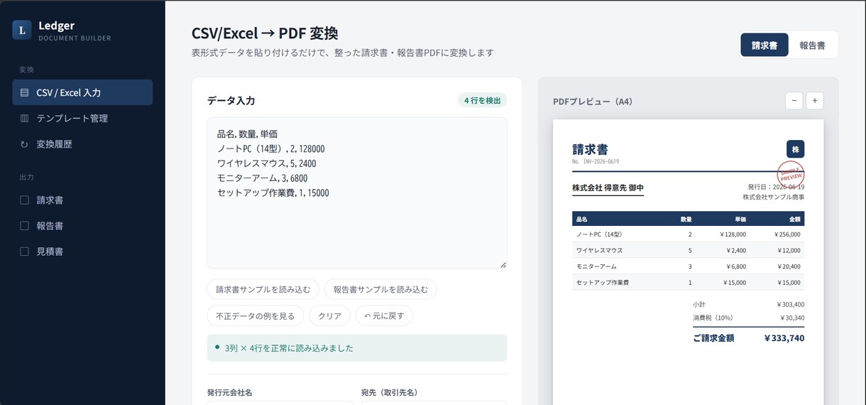Viewport: 866px width, 405px height.
Task: Click the textarea resize handle corner
Action: (503, 265)
